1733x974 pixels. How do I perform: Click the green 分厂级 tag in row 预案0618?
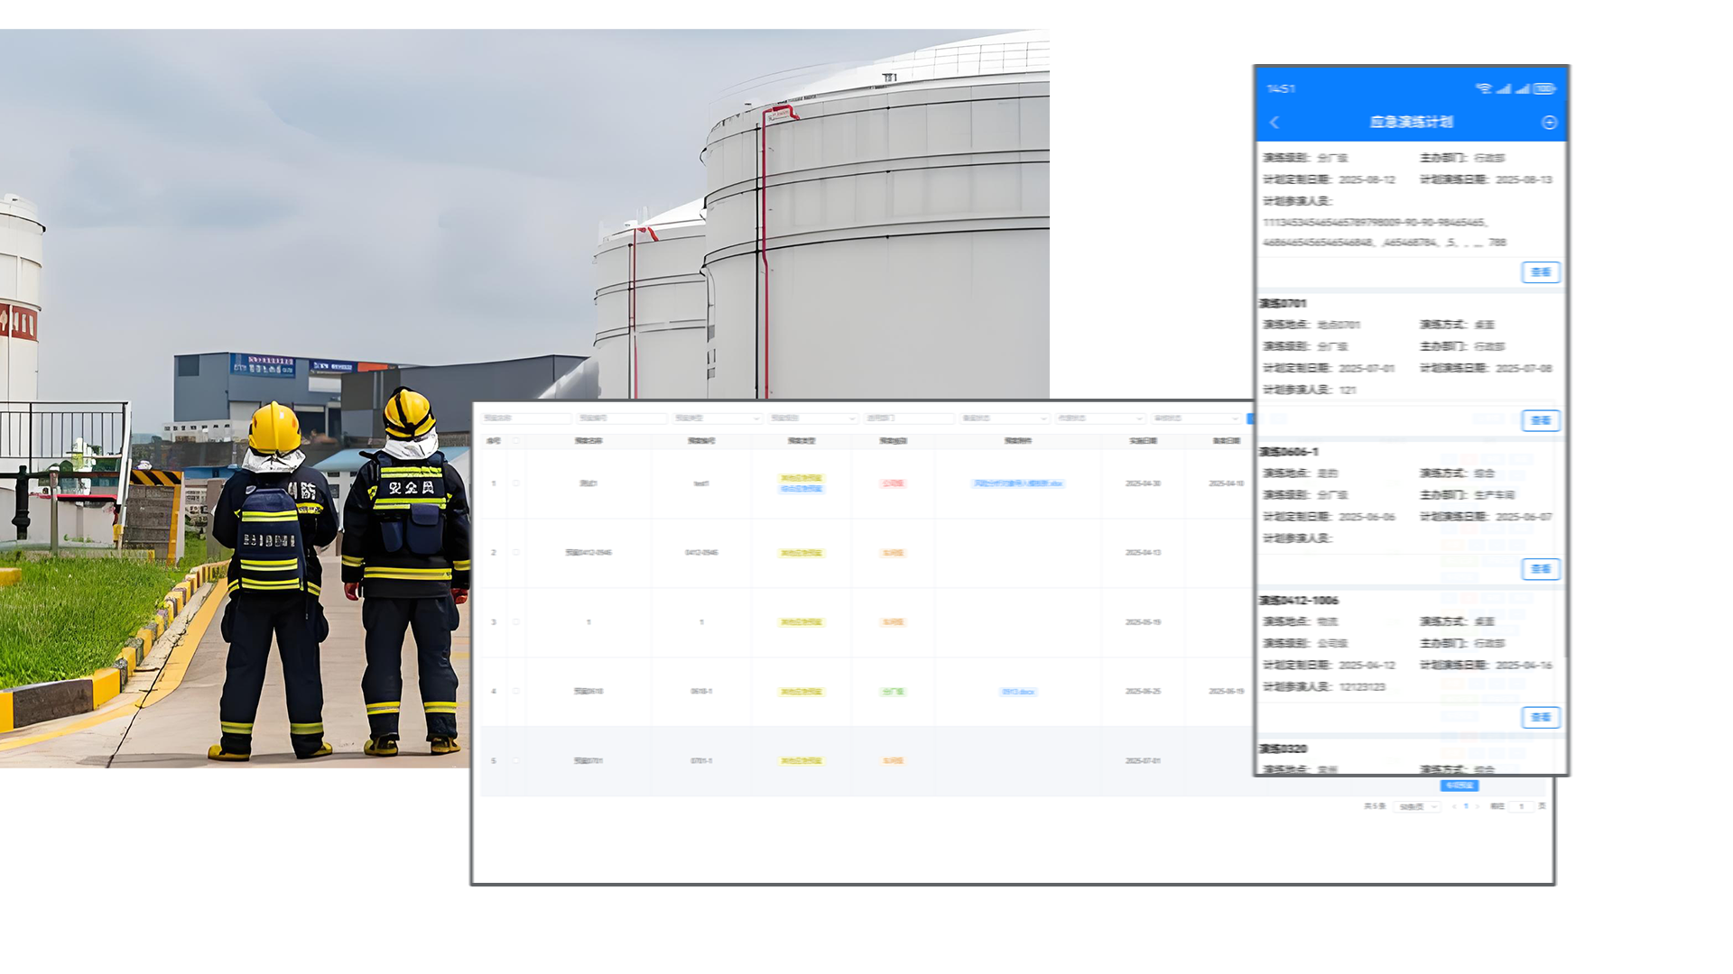[893, 692]
